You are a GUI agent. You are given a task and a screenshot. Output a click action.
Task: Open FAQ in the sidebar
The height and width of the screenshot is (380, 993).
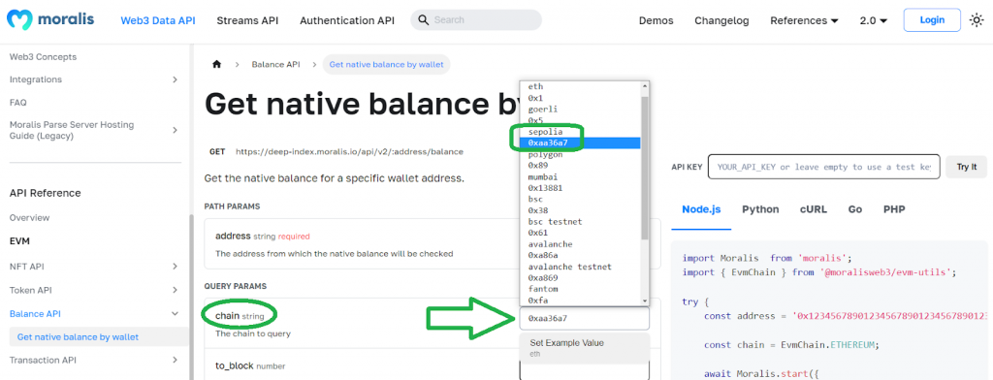[17, 102]
